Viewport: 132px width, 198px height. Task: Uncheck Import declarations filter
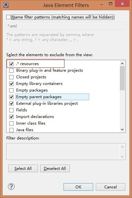[11, 117]
